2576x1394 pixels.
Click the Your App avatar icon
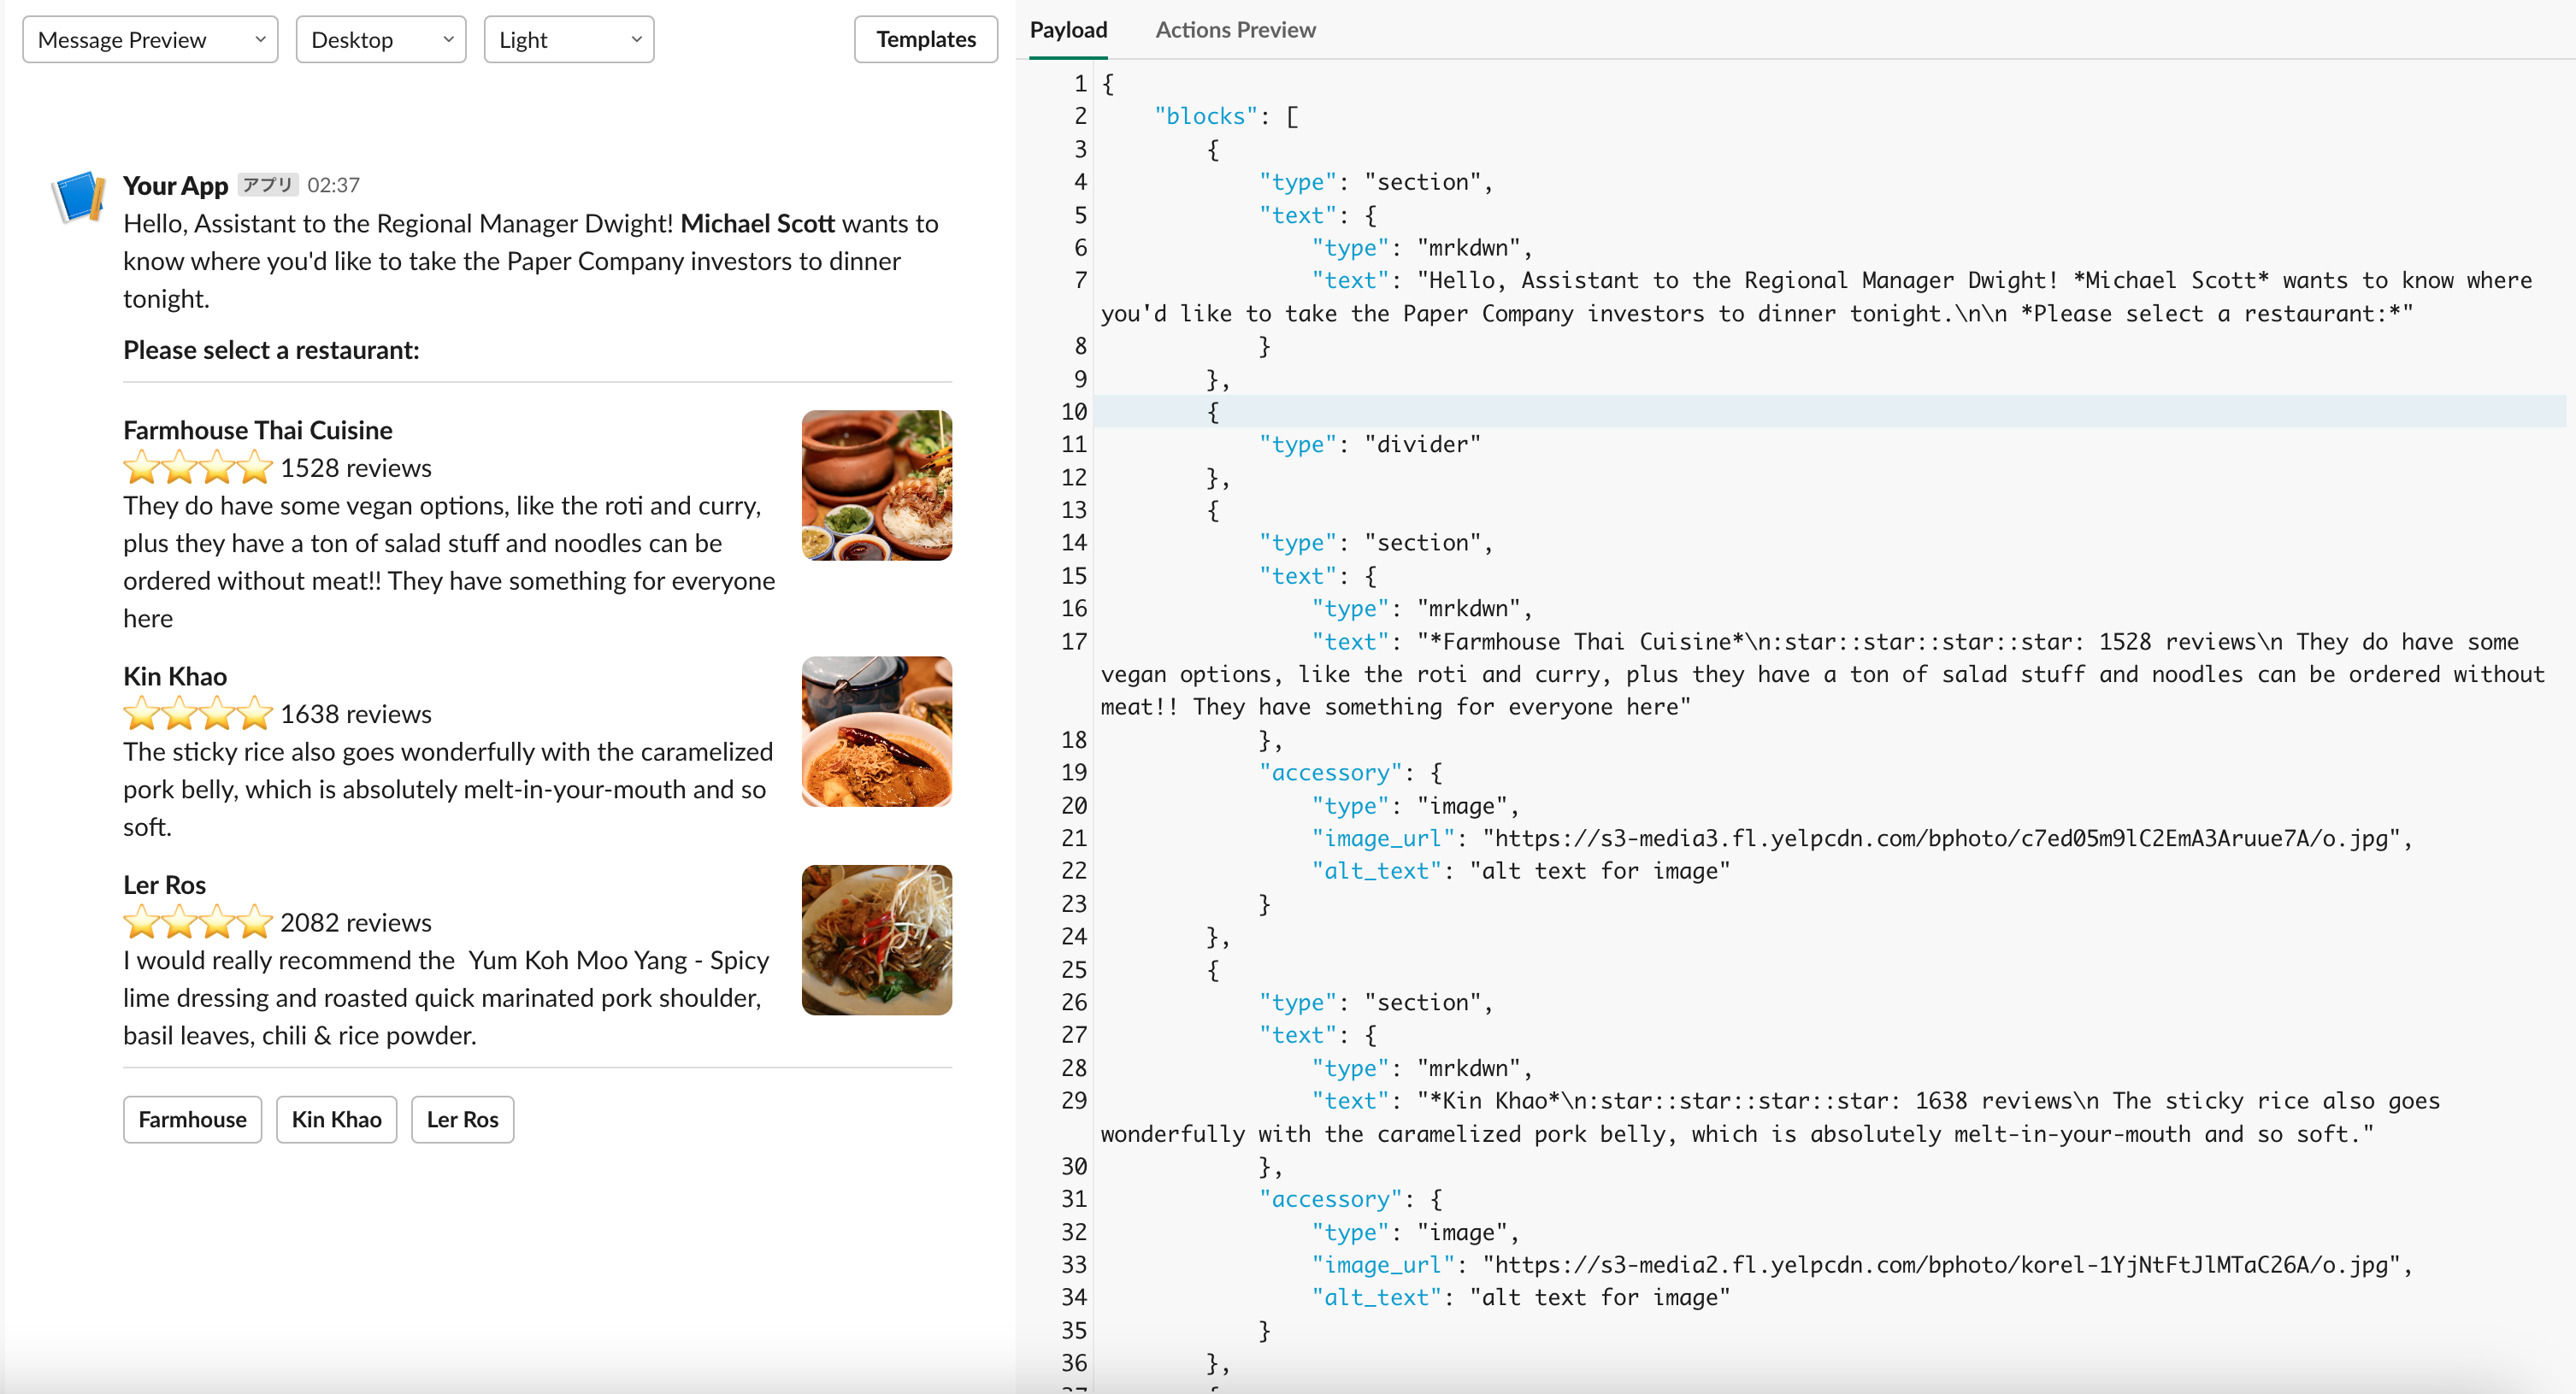(78, 196)
